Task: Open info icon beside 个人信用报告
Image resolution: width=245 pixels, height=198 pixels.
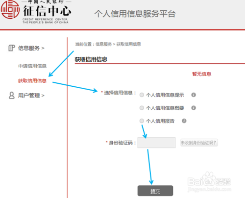Action: tap(184, 121)
